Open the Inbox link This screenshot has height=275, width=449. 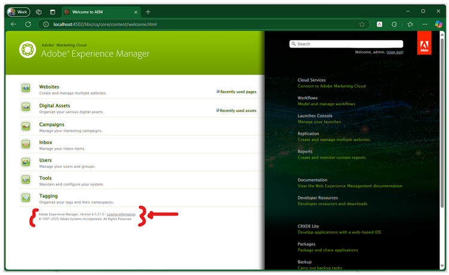[46, 143]
